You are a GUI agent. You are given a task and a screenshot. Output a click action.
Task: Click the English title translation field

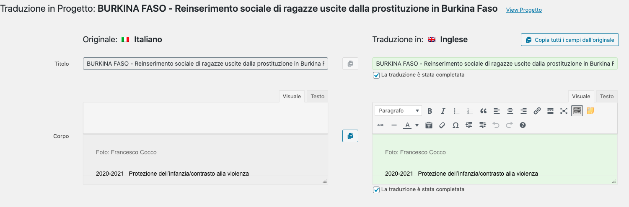tap(494, 64)
